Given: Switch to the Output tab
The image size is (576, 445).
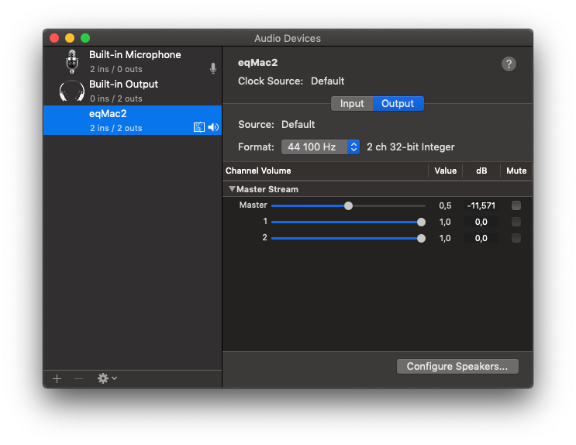Looking at the screenshot, I should tap(398, 104).
